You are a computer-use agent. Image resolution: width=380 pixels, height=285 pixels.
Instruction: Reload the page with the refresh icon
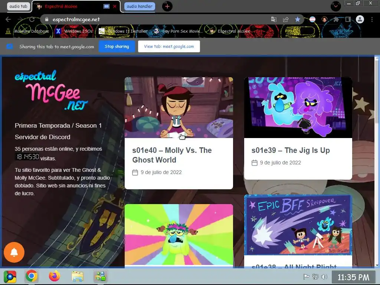point(32,19)
